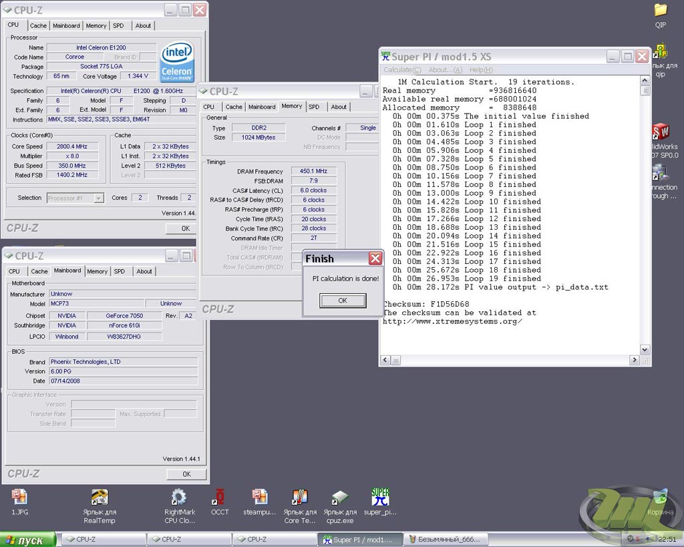Click OK in the CPU-Z Mainboard window
This screenshot has height=547, width=684.
[x=186, y=474]
